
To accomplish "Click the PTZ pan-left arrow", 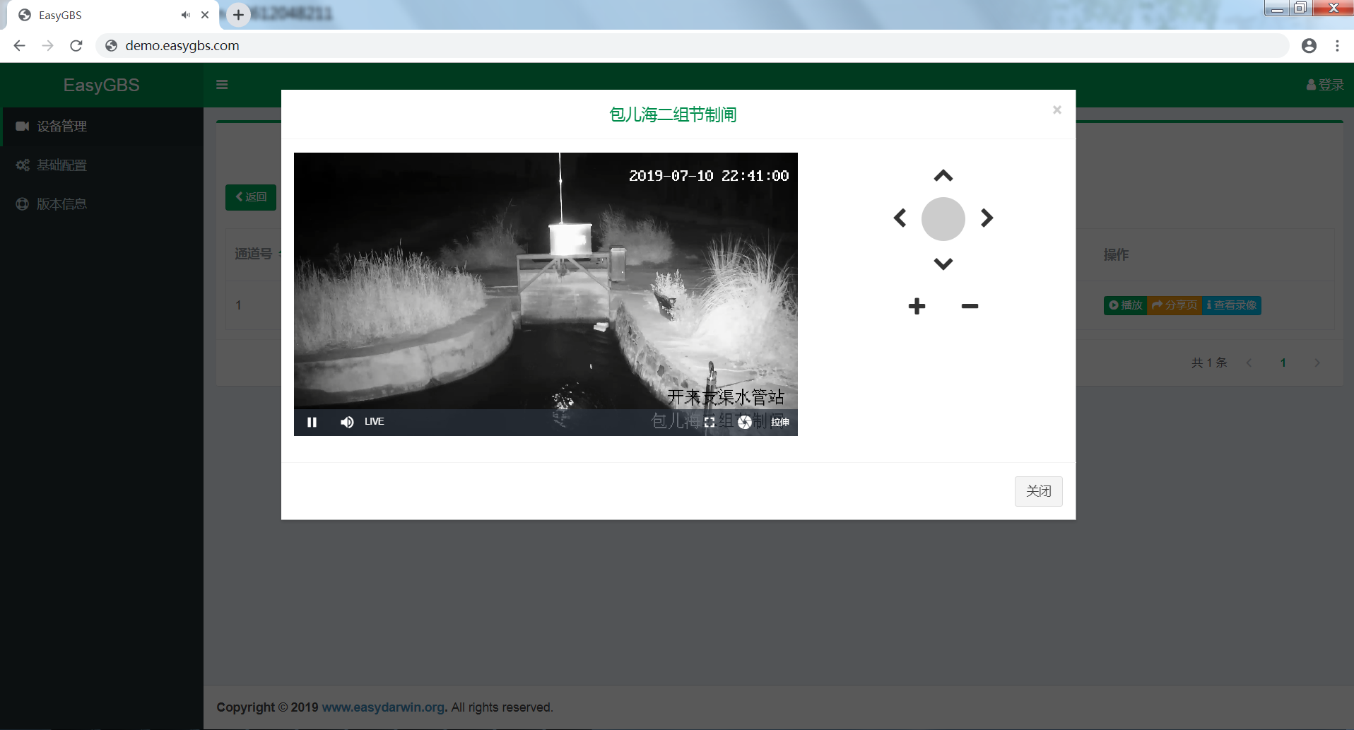I will (900, 218).
